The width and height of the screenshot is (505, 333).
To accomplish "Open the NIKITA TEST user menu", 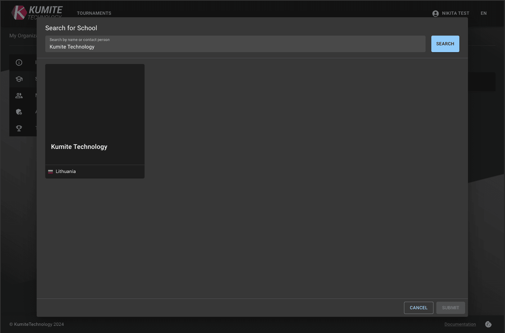I will pos(455,13).
